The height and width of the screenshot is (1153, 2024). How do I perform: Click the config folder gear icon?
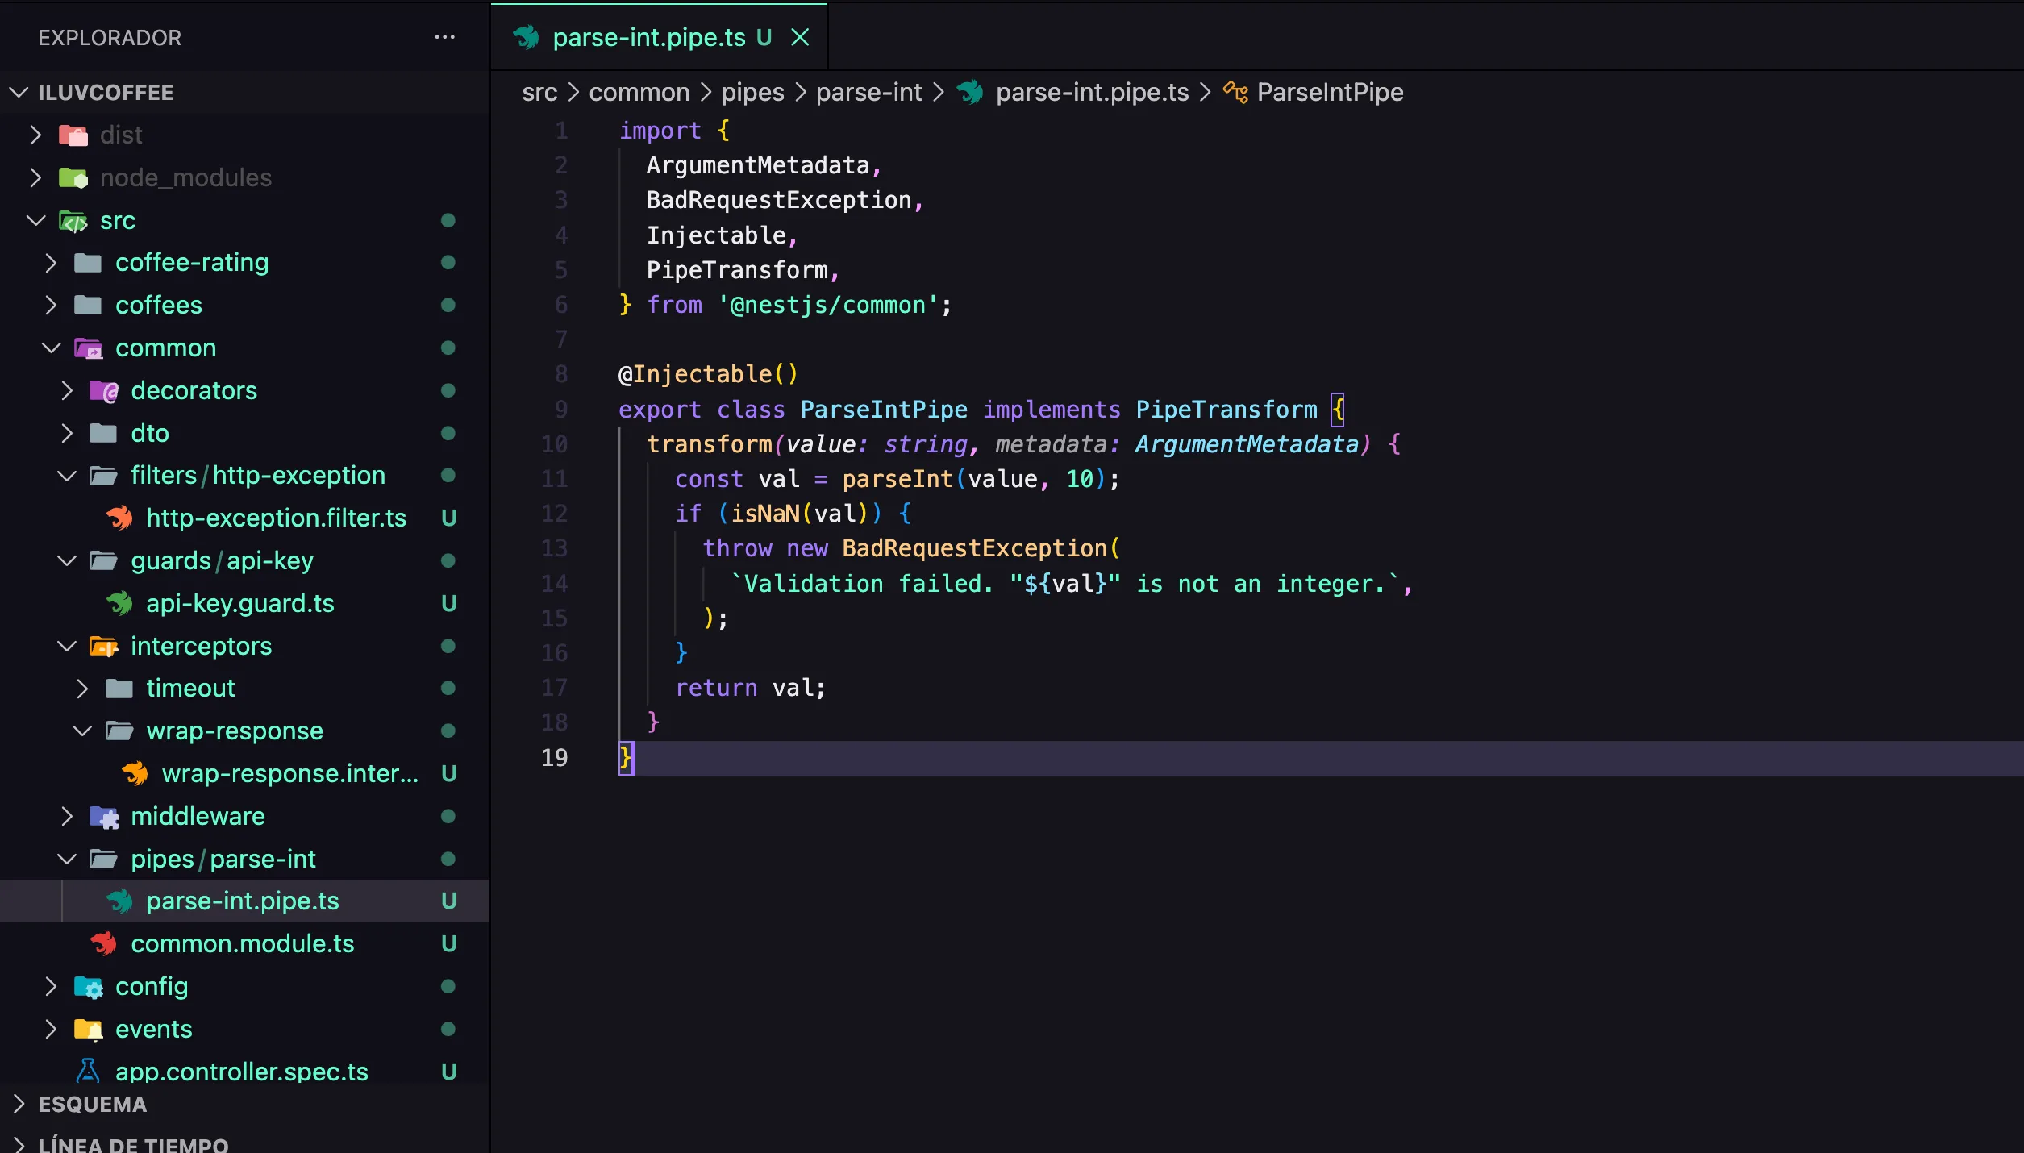coord(89,987)
